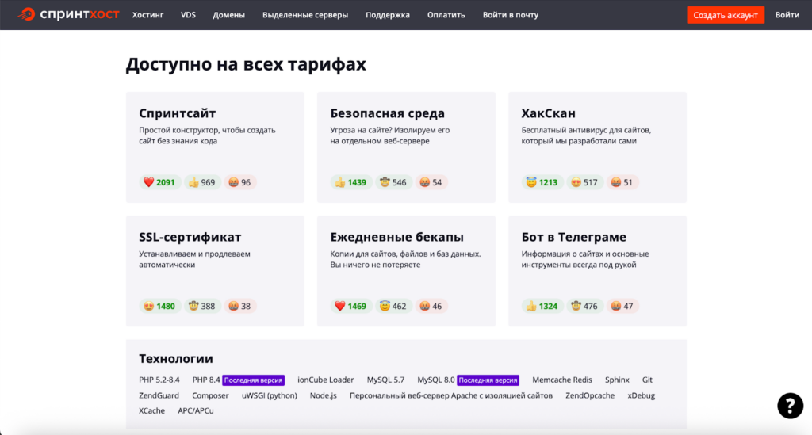Click the Технологии heading
Screen dimensions: 812x435
tap(175, 358)
